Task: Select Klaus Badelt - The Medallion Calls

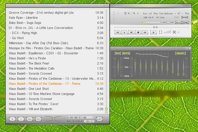Action: (x=56, y=68)
